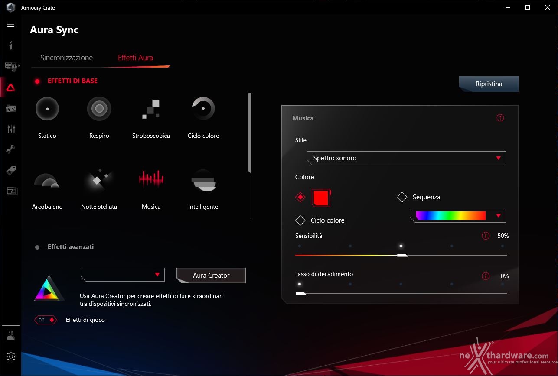558x376 pixels.
Task: Click the effects list vertical scrollbar
Action: [x=249, y=133]
